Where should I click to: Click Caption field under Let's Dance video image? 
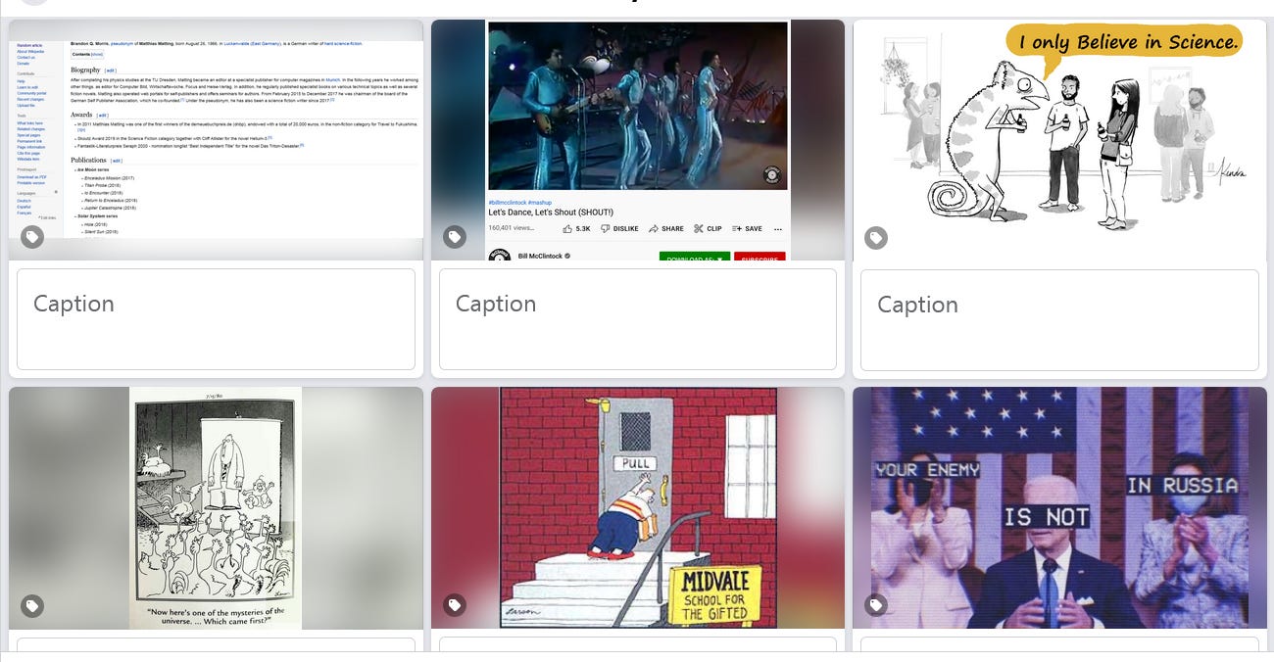coord(638,319)
